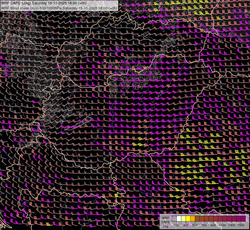This screenshot has width=250, height=230.
Task: Click the J/kg unit label in legend
Action: 165,226
